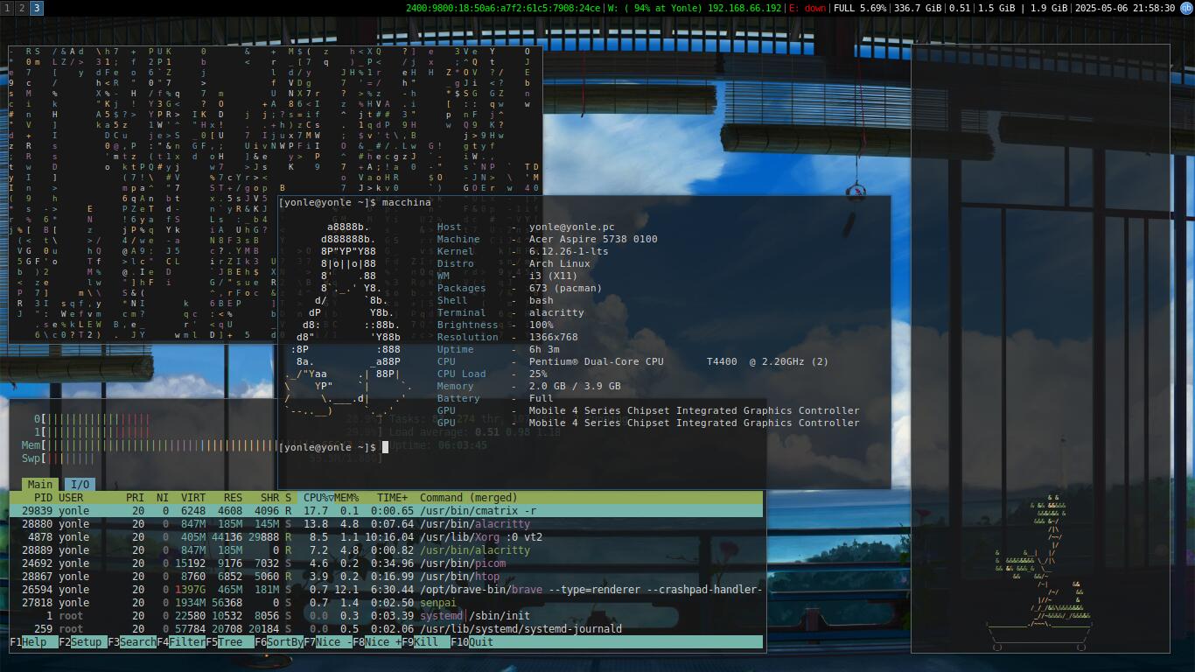Select the brave renderer process row
The width and height of the screenshot is (1195, 672).
[x=387, y=590]
